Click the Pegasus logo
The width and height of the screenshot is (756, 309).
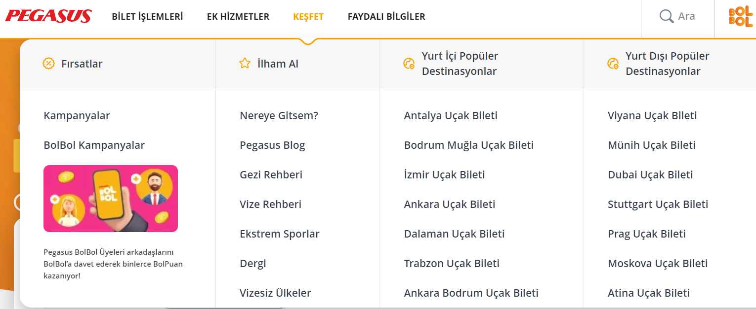tap(48, 17)
